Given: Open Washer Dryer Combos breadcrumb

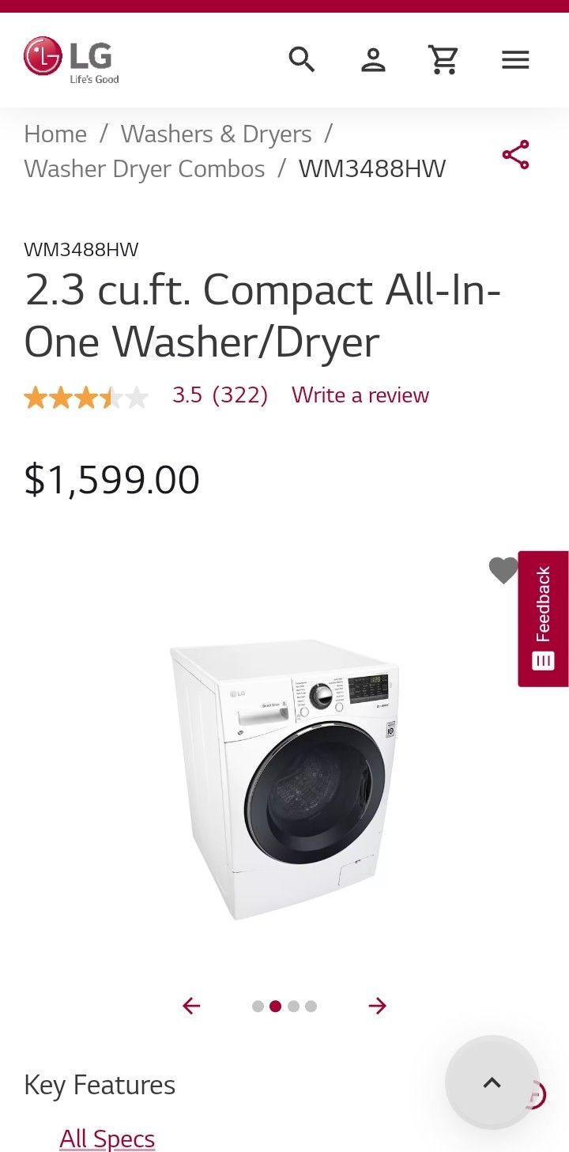Looking at the screenshot, I should [145, 168].
